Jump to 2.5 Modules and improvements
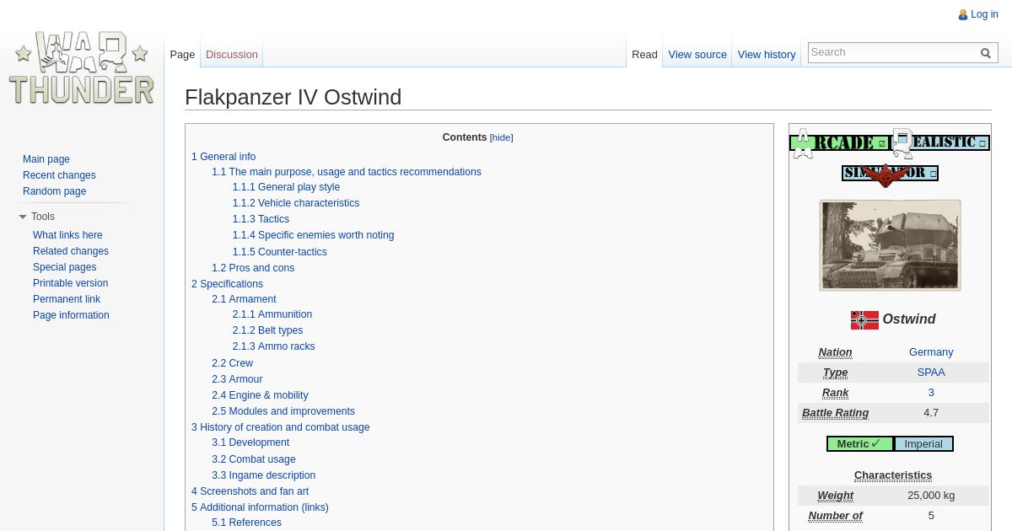Screen dimensions: 1012x531 pyautogui.click(x=283, y=411)
